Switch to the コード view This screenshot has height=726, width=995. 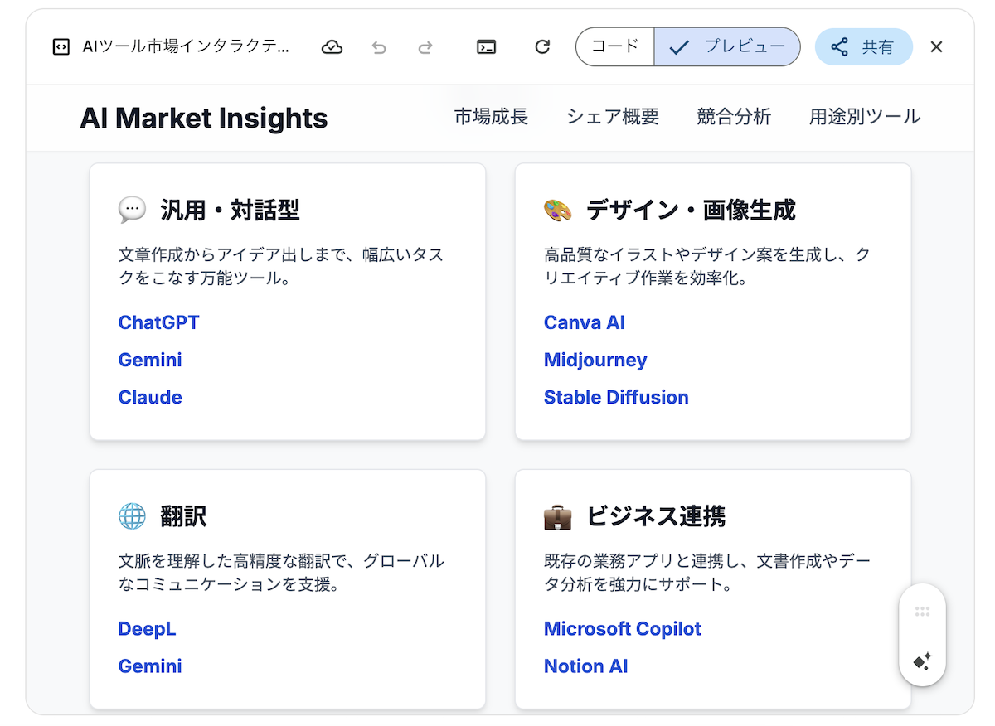click(x=615, y=46)
